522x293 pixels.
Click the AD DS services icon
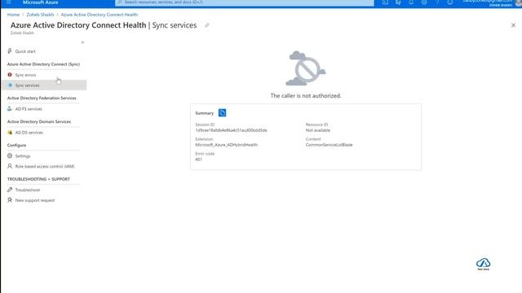[10, 132]
